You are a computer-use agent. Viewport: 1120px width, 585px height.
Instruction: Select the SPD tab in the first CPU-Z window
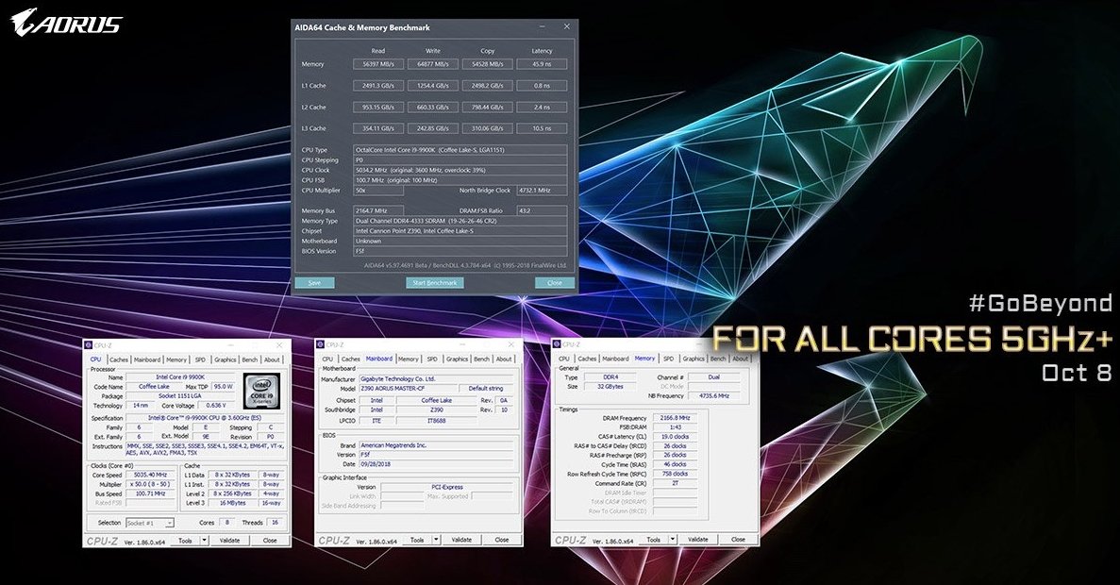click(200, 359)
